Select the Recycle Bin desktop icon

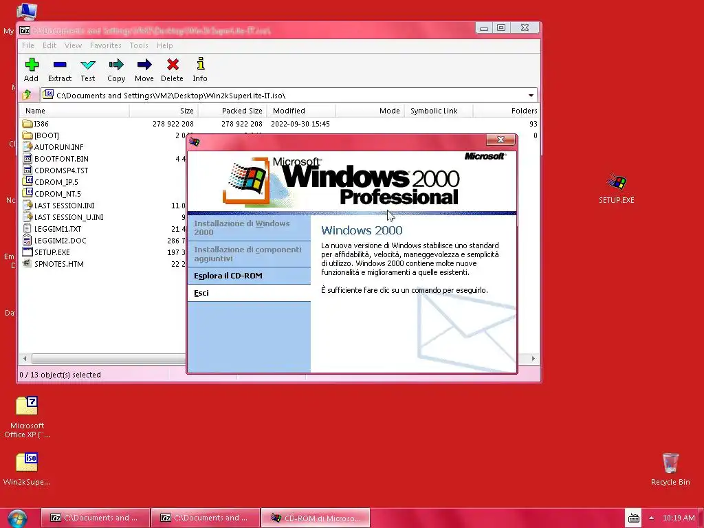pos(670,463)
